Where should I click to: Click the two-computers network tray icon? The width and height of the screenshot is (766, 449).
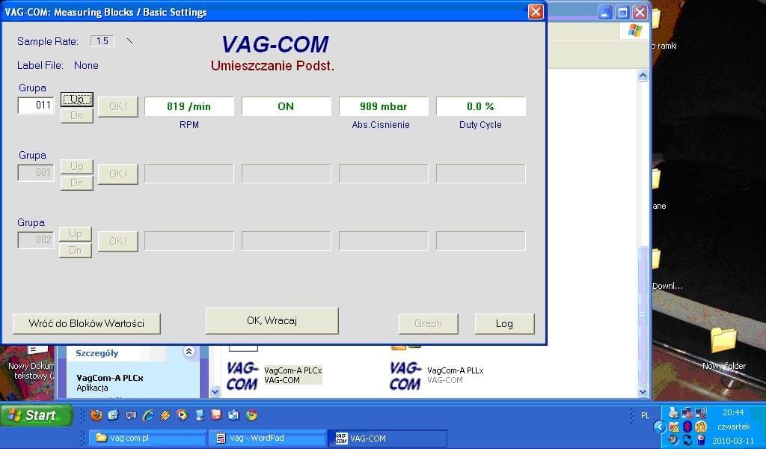click(x=687, y=413)
